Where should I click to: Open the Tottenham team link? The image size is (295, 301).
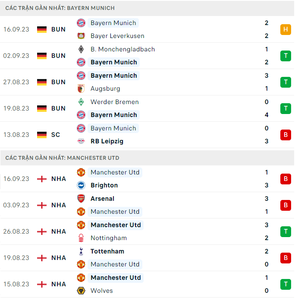pos(107,251)
